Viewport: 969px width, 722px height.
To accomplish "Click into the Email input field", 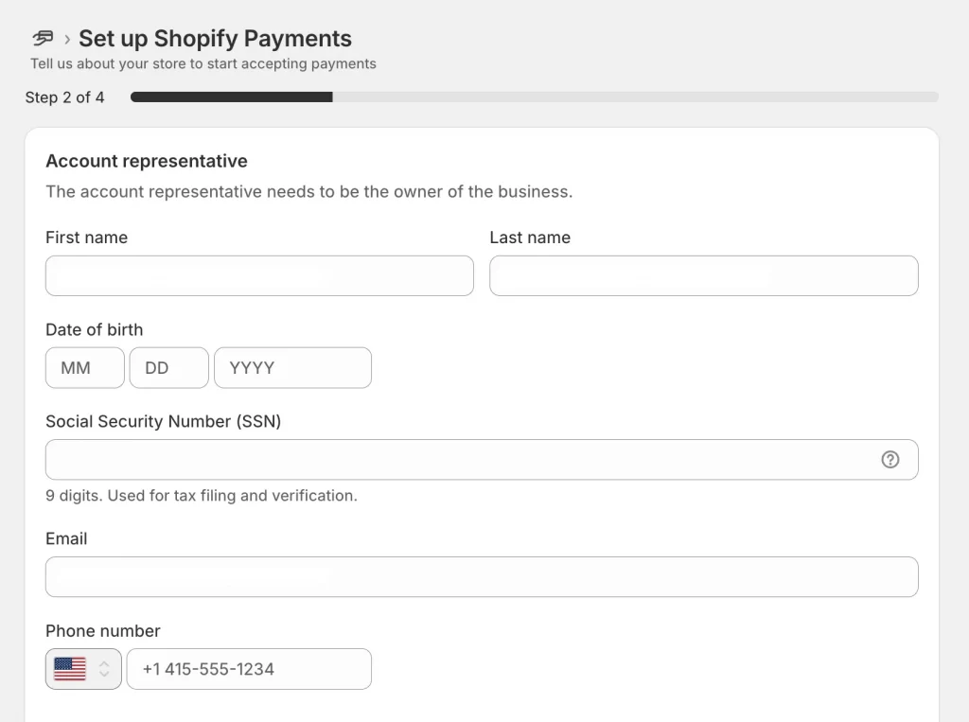I will click(x=482, y=576).
